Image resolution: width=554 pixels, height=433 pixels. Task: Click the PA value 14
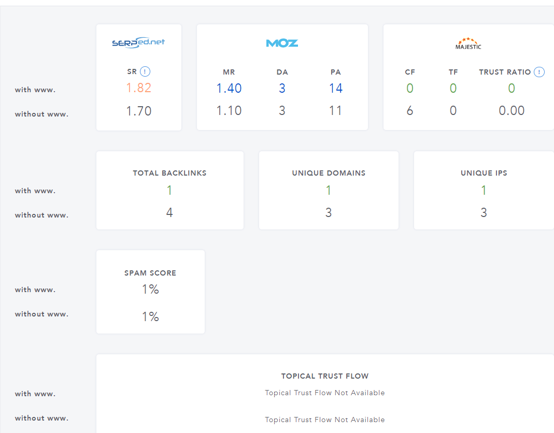(x=336, y=89)
